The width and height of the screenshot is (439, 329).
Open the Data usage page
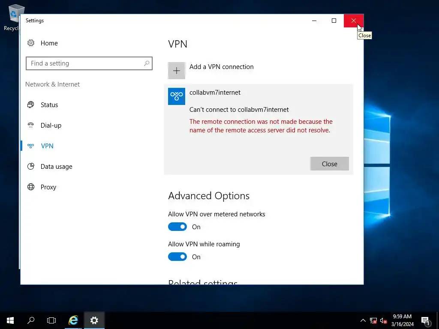click(x=56, y=167)
